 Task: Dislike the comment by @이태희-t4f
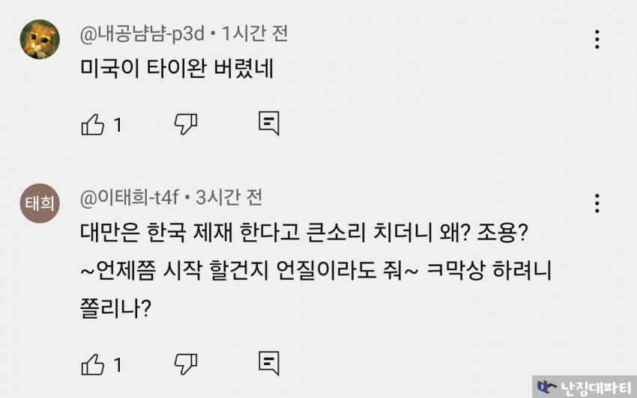(185, 364)
